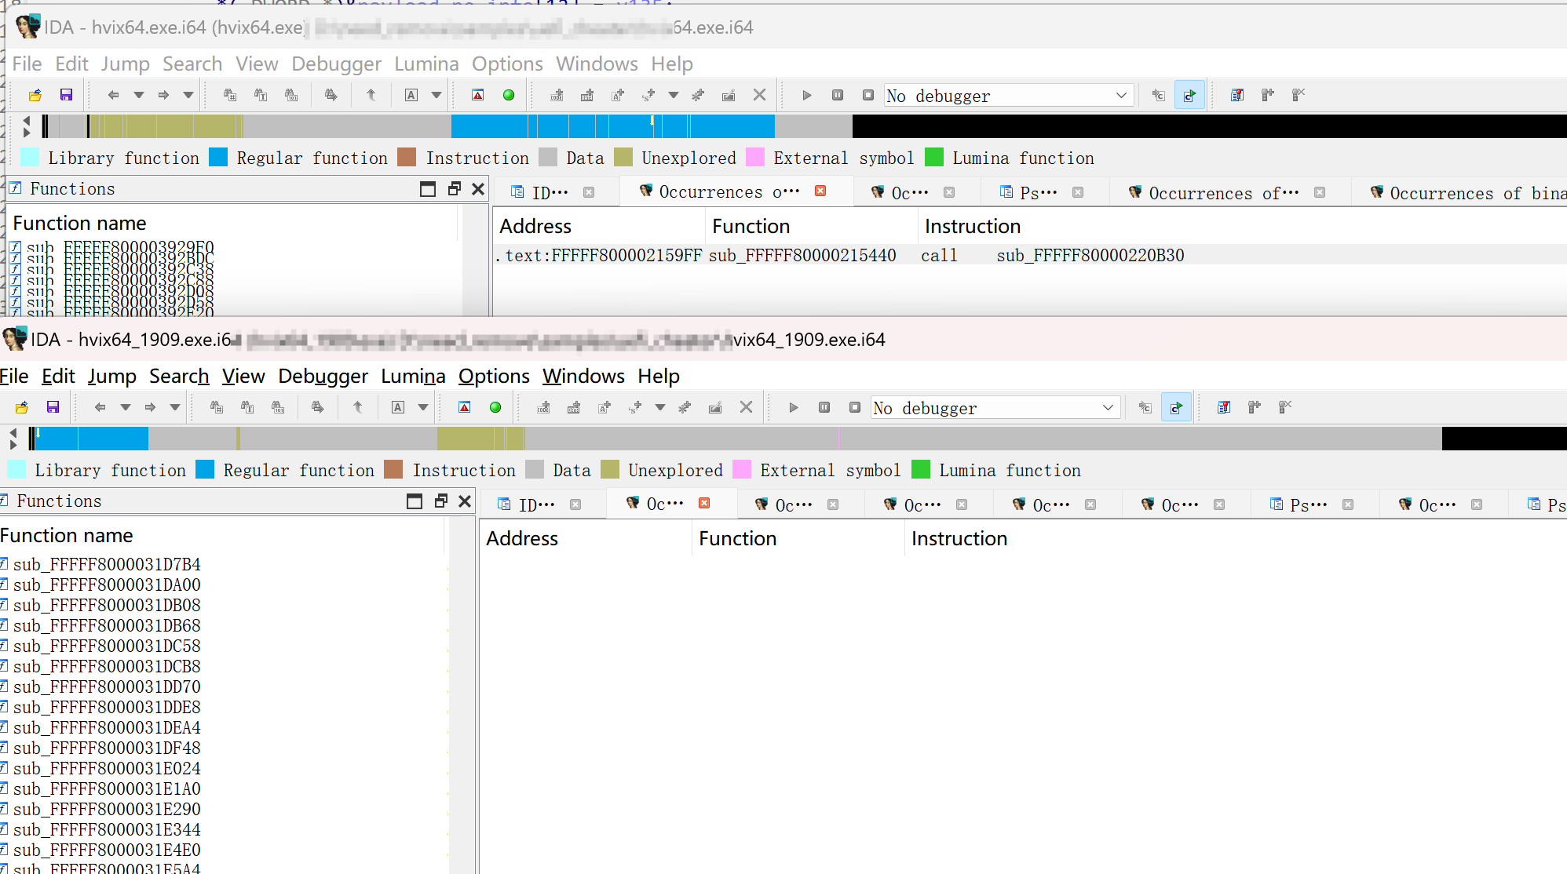Expand 'No debugger' dropdown in top IDA window
The width and height of the screenshot is (1567, 874).
(x=1121, y=96)
